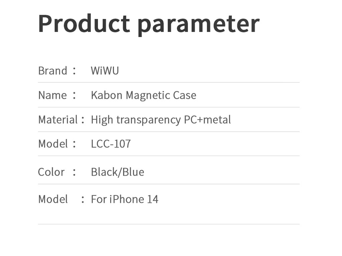Click the number 14 after iPhone

[153, 199]
